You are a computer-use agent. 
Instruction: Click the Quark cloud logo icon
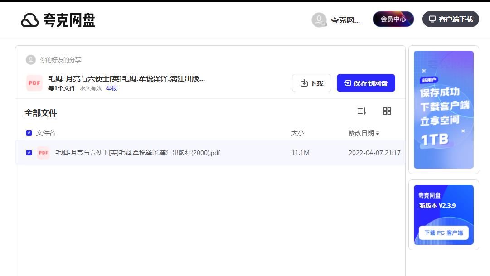30,20
